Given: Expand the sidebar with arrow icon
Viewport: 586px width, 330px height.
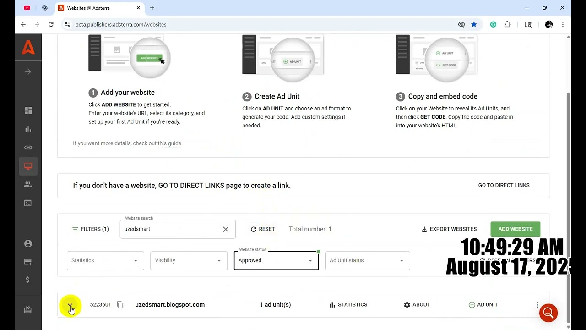Looking at the screenshot, I should [28, 71].
